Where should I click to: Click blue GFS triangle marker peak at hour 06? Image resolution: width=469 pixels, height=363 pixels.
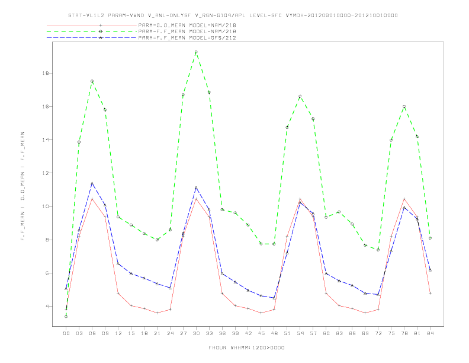click(92, 183)
